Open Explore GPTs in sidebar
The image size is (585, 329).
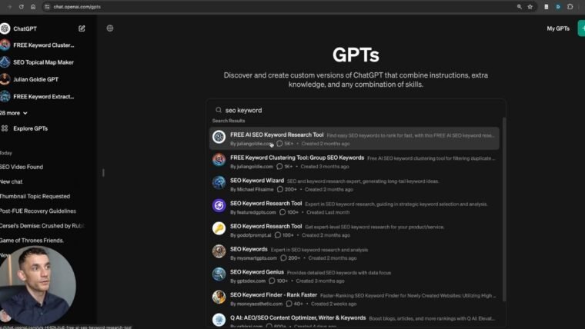30,128
